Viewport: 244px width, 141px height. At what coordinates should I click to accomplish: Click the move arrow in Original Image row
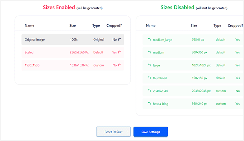(119, 39)
